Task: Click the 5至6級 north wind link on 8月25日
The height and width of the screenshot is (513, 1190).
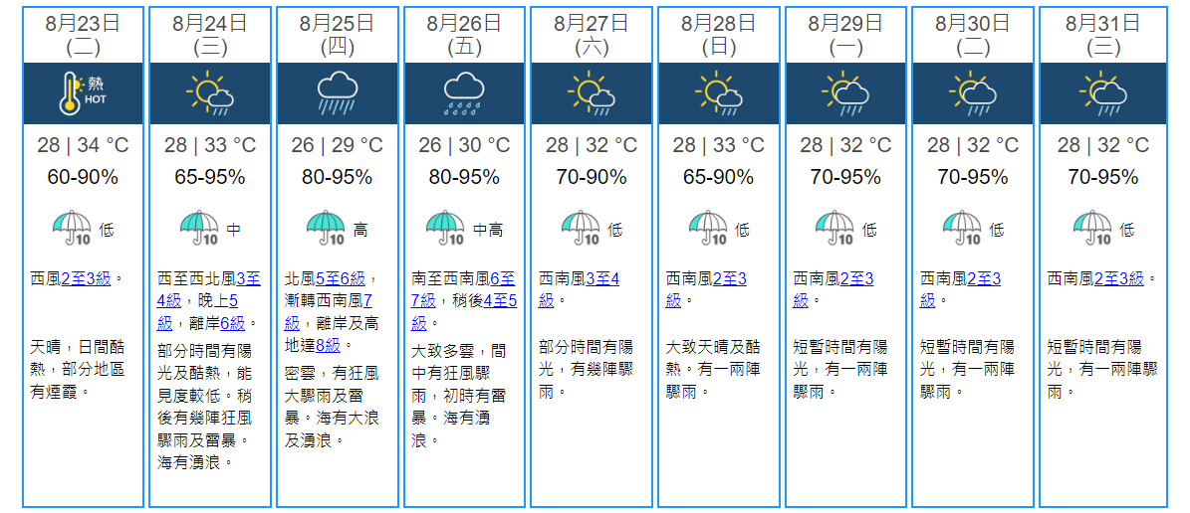Action: 340,278
